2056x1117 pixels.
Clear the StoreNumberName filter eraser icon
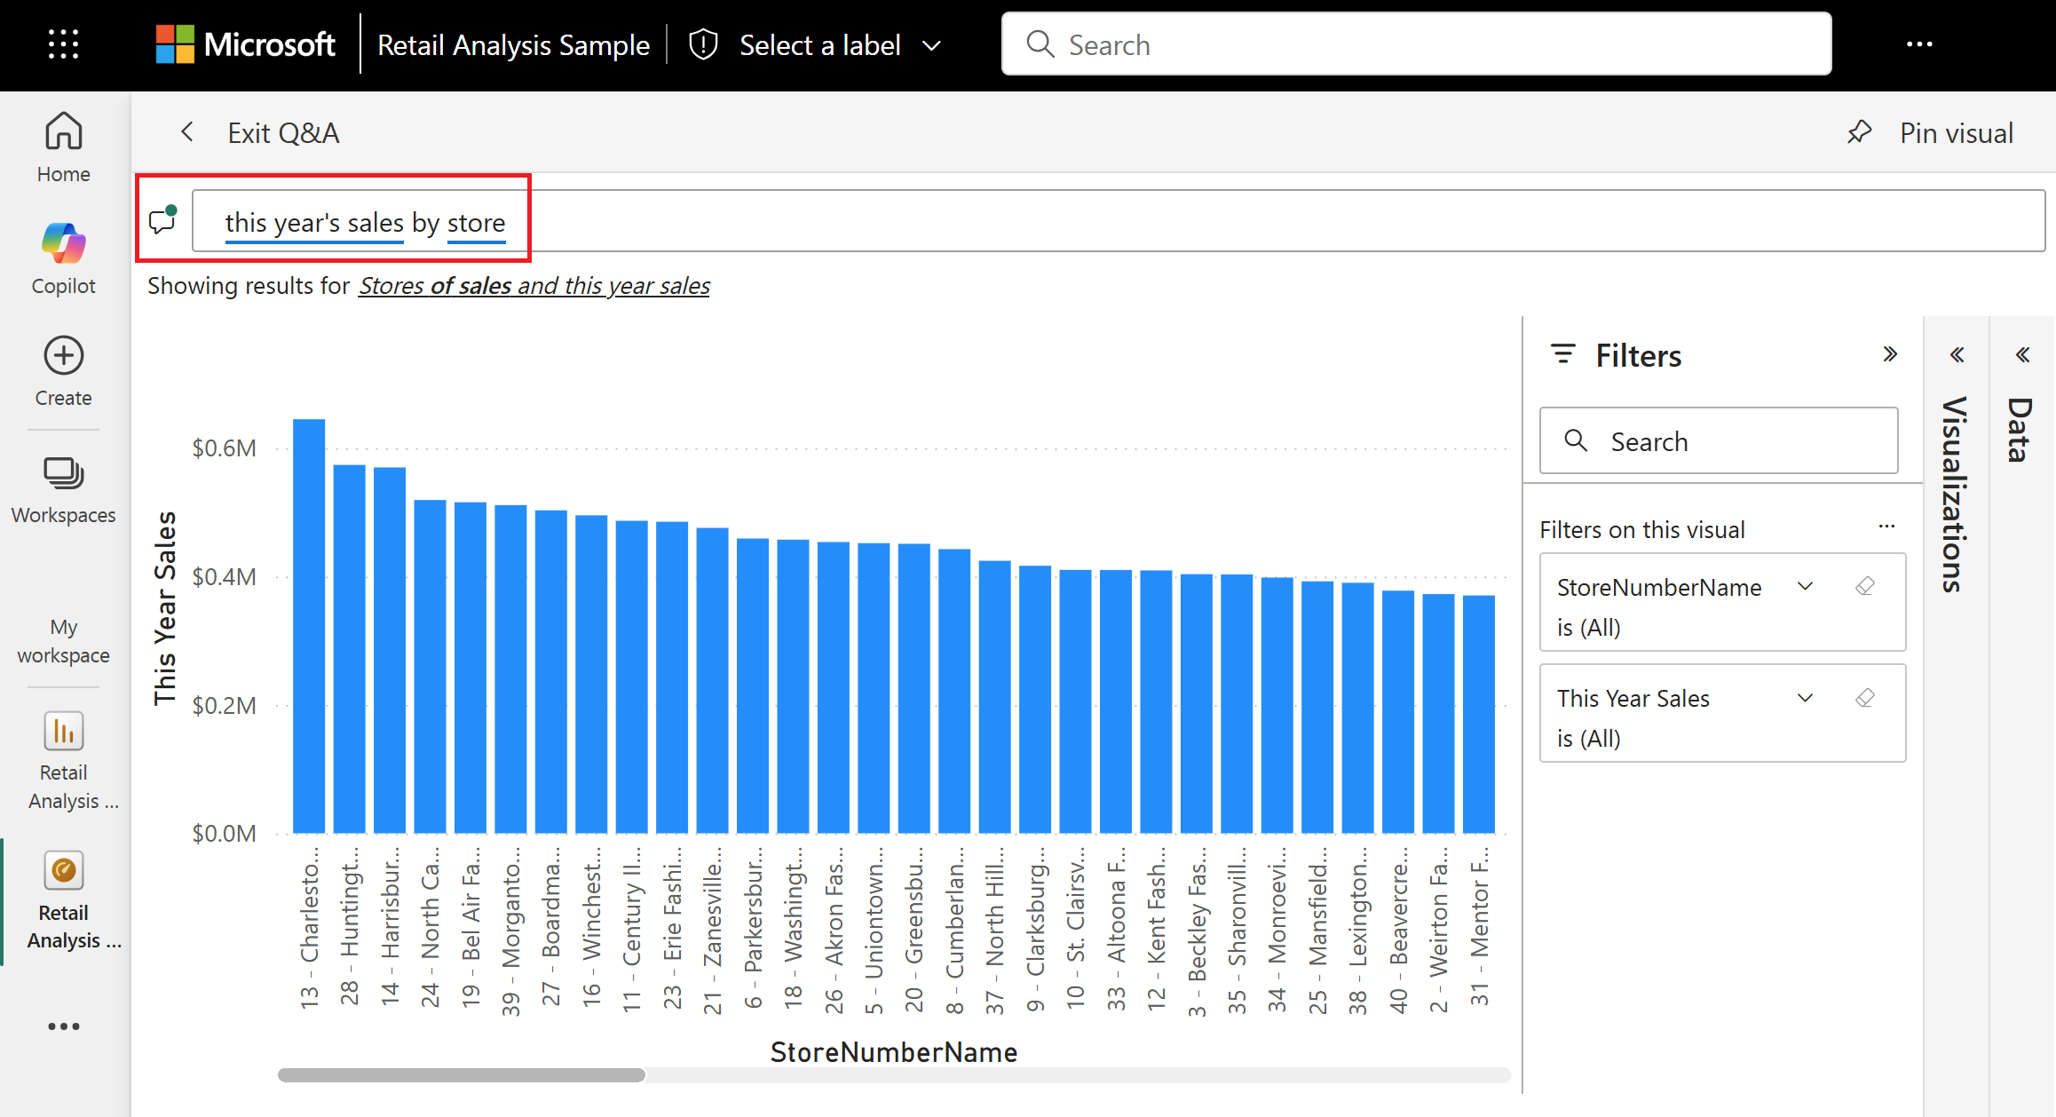(x=1865, y=586)
